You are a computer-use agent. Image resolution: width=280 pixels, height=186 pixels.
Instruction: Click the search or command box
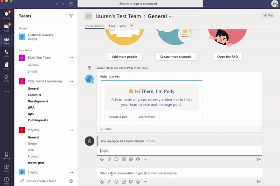coord(140,4)
